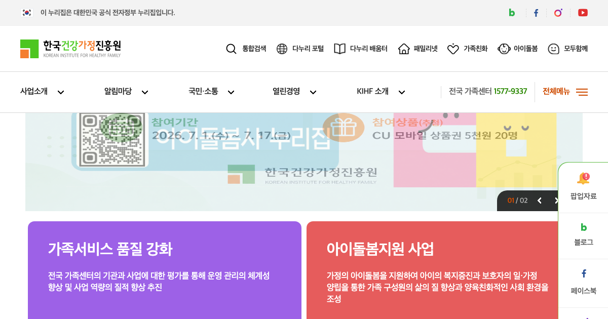Click the 통합검색 link
608x319 pixels.
pyautogui.click(x=254, y=49)
